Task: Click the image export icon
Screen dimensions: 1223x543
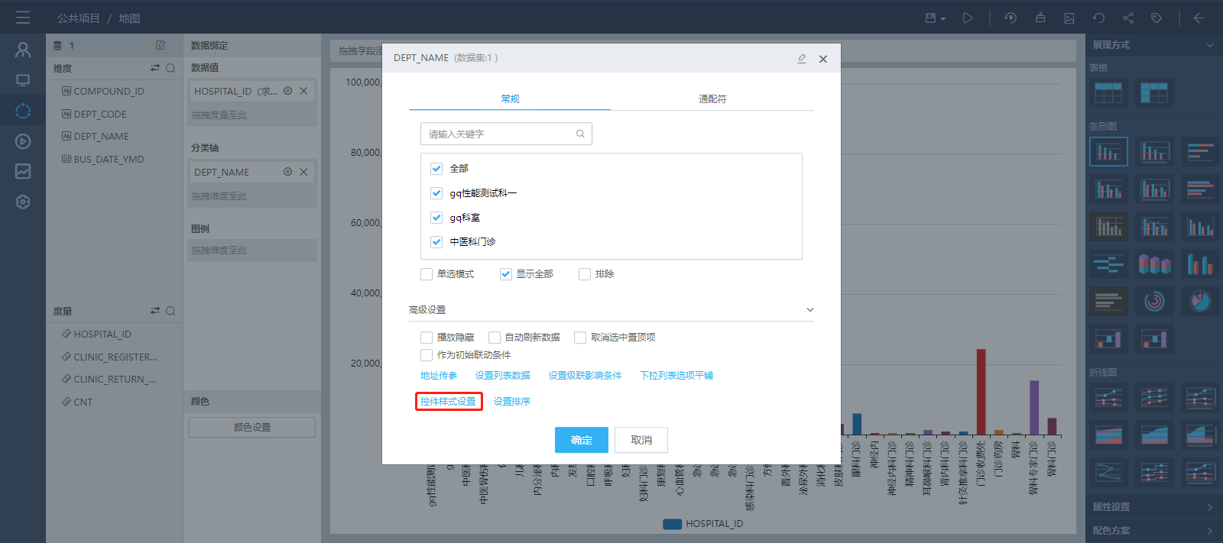Action: 1069,18
